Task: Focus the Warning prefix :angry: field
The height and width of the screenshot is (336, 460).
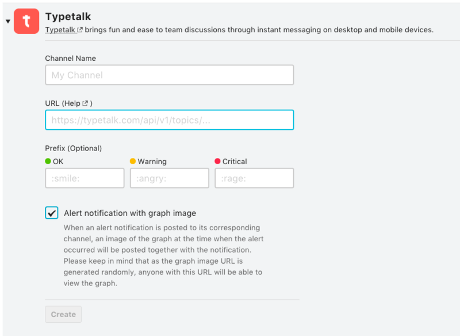Action: click(x=170, y=178)
